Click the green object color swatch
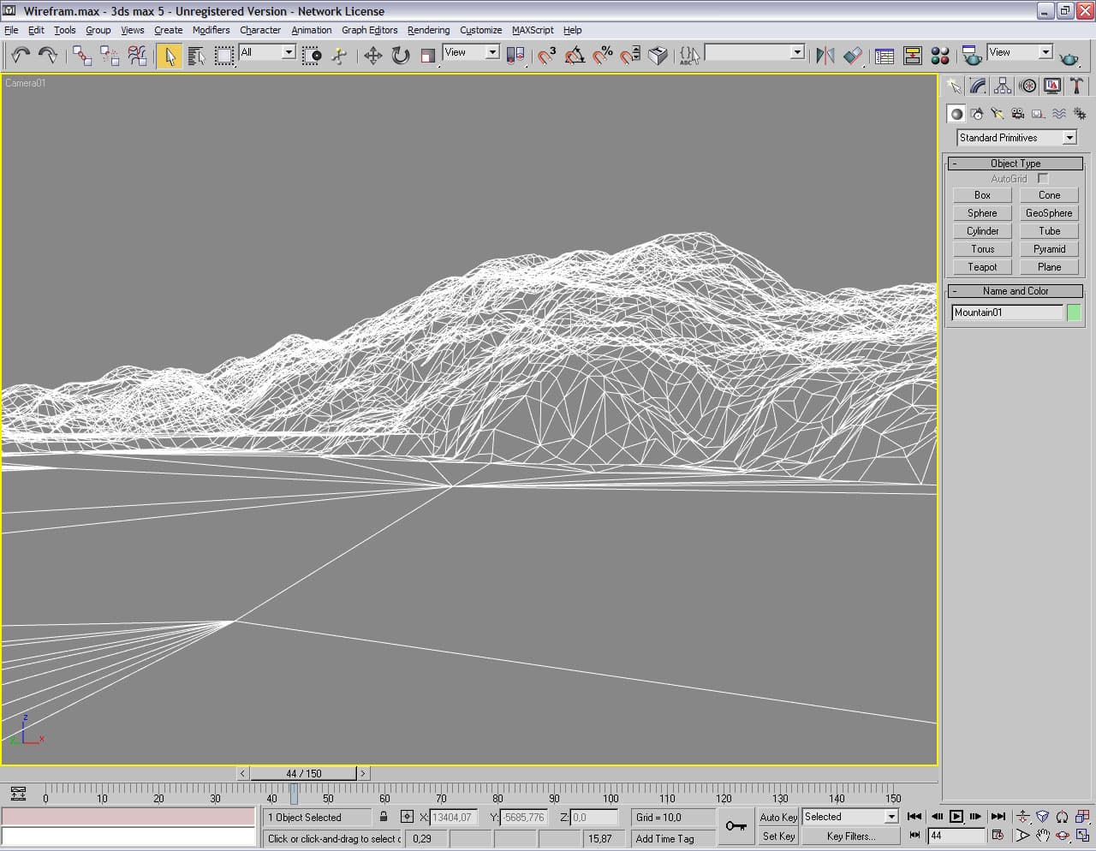This screenshot has width=1096, height=851. tap(1074, 312)
